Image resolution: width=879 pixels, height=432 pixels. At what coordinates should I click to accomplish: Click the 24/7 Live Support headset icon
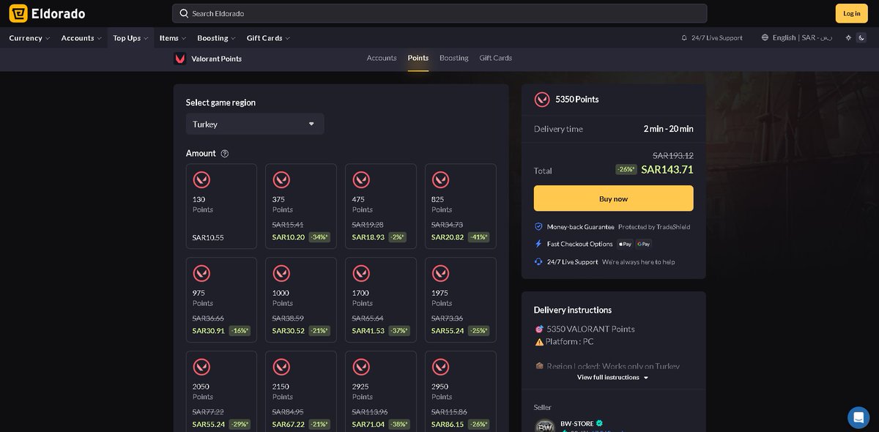point(538,261)
